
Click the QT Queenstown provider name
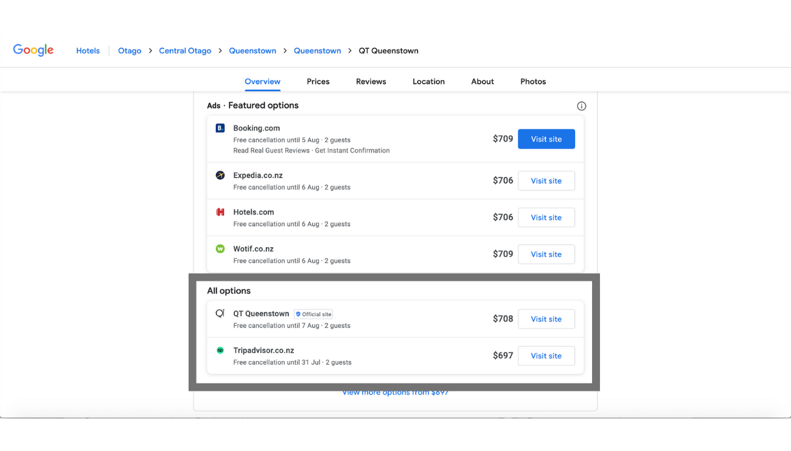click(x=261, y=314)
